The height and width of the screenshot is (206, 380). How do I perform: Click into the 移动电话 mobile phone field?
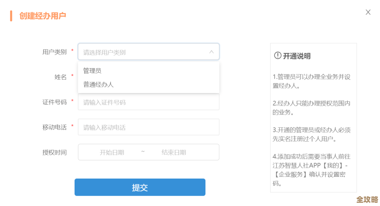[x=148, y=127]
